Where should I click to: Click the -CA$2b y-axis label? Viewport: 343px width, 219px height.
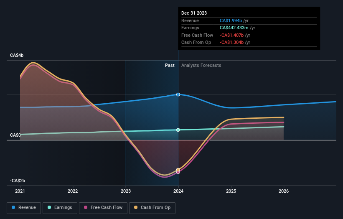18,181
